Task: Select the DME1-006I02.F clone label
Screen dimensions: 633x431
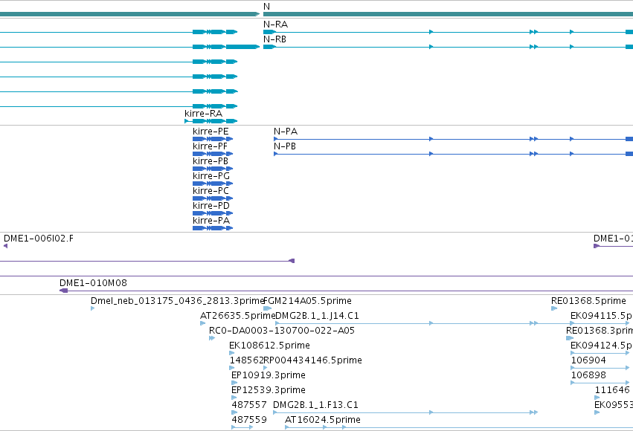Action: click(x=39, y=239)
